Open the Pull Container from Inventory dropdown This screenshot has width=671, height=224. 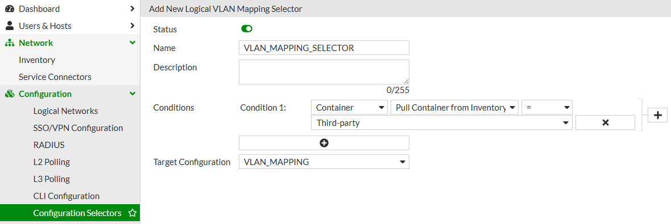point(454,108)
